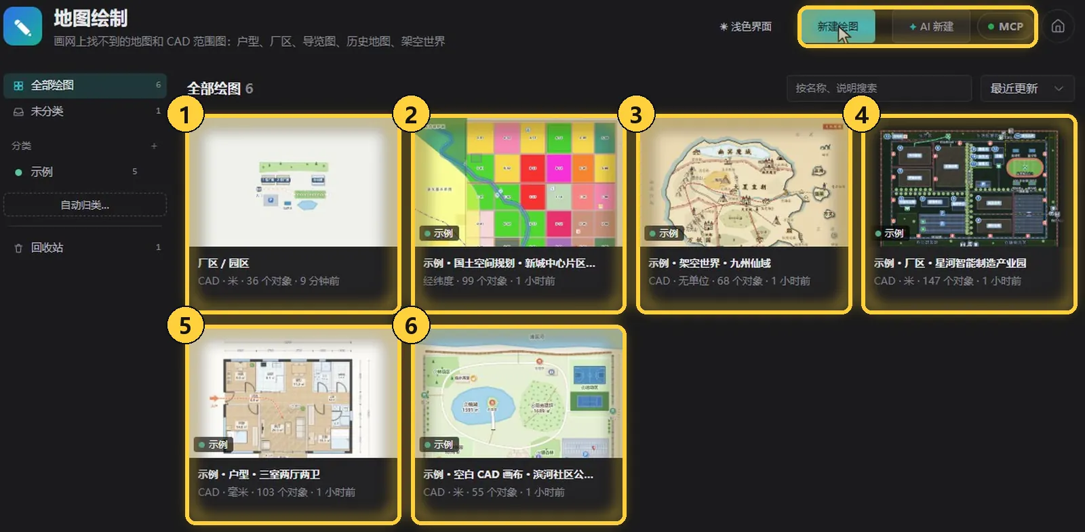1085x532 pixels.
Task: Click the title 示例・国土空间规划・新城中心片区
Action: pyautogui.click(x=509, y=263)
